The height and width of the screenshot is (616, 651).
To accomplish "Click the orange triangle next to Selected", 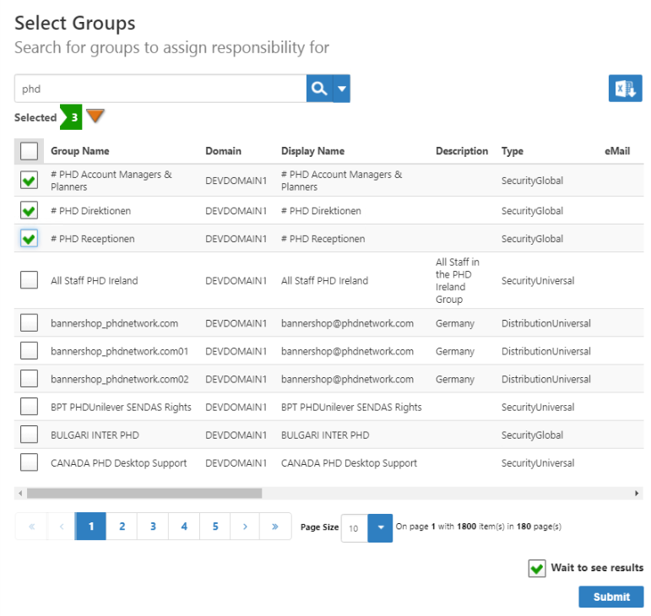I will click(x=95, y=116).
